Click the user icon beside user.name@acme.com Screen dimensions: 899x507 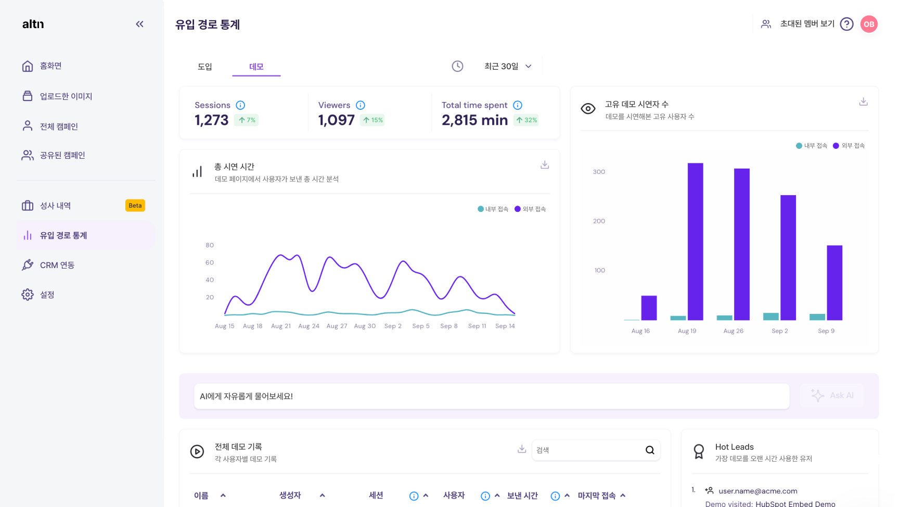click(x=709, y=490)
